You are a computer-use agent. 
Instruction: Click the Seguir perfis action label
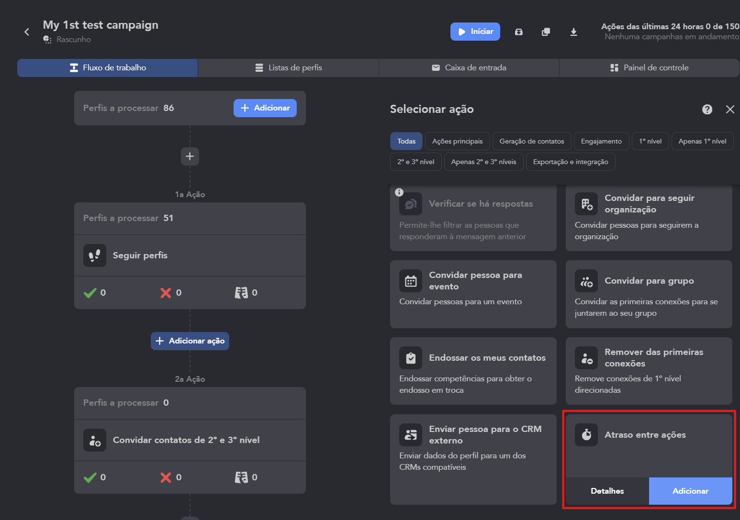140,255
